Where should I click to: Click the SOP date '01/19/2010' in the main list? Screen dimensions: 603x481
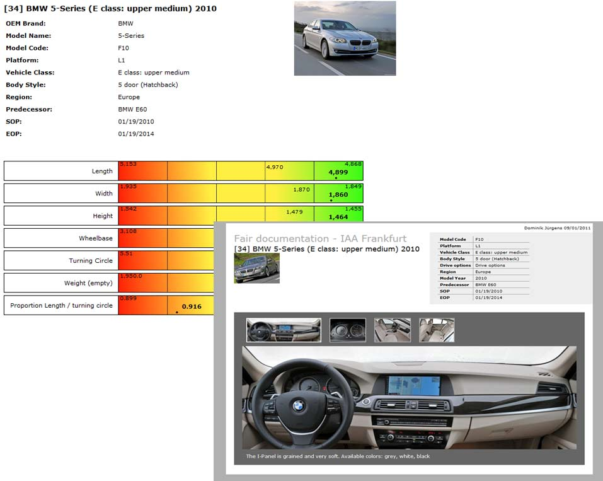tap(136, 122)
